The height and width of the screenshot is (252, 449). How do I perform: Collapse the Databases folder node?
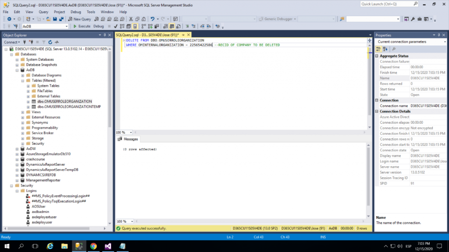[11, 54]
